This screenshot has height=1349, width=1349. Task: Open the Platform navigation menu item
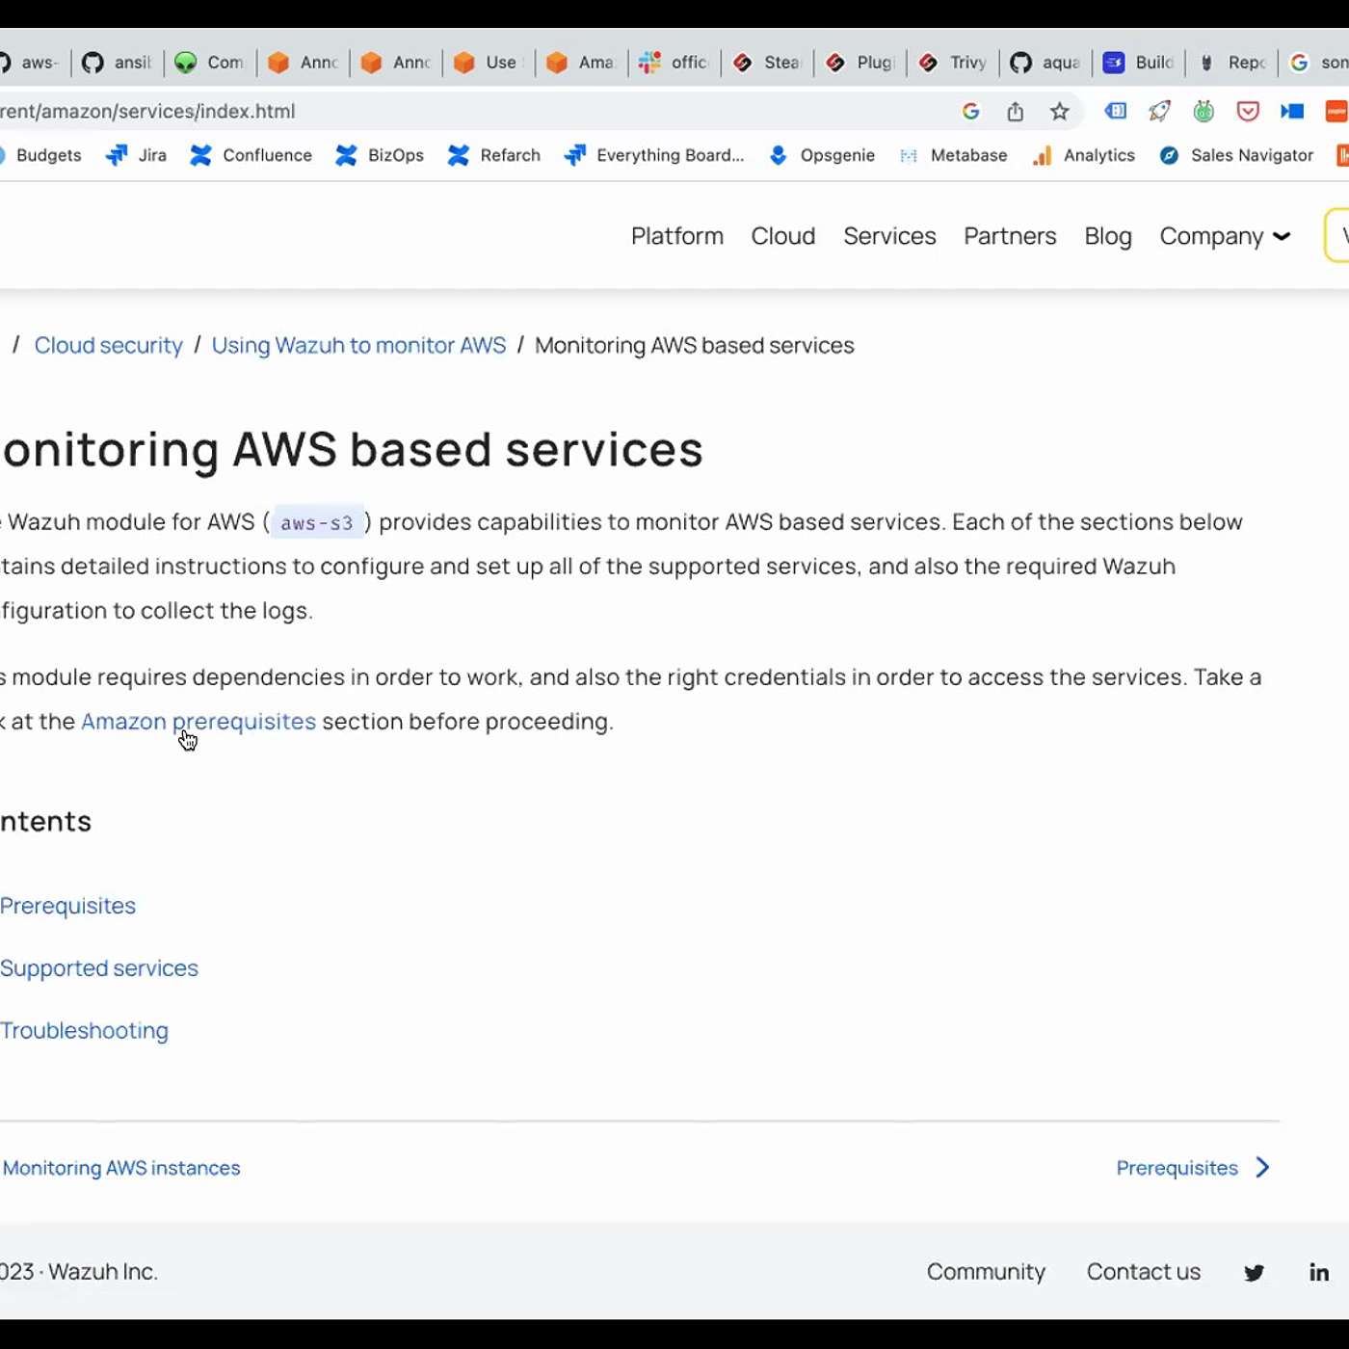pos(676,236)
